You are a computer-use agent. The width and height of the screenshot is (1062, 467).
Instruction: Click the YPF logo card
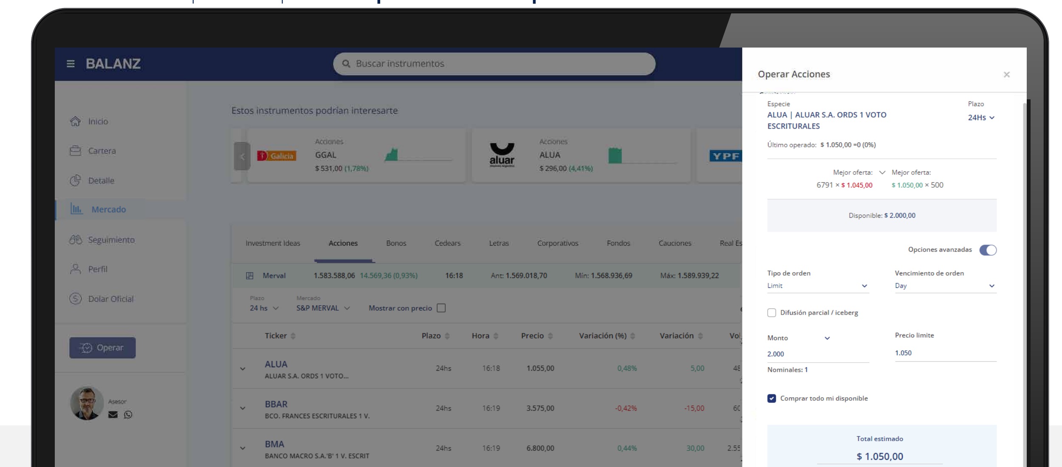726,156
